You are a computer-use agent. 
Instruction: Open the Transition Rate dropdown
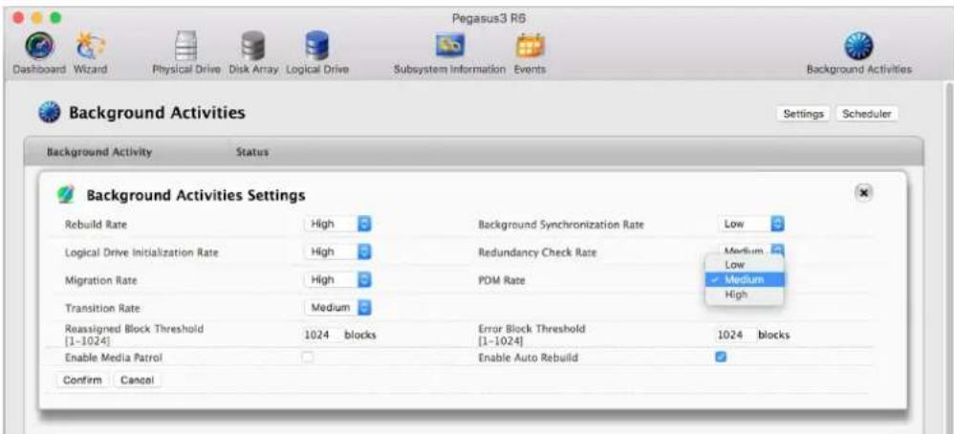[338, 308]
